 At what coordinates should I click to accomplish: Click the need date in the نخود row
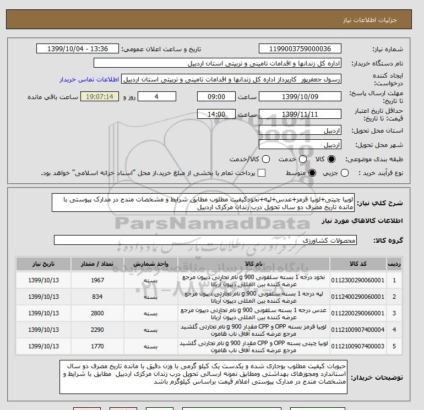coord(44,280)
